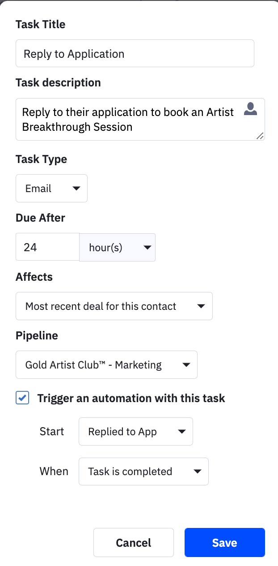The width and height of the screenshot is (278, 566).
Task: Click the Save button
Action: [225, 543]
